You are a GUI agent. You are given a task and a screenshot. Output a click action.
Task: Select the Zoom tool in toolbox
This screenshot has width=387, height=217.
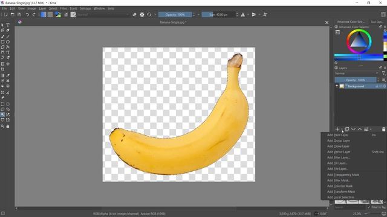[x=2, y=126]
